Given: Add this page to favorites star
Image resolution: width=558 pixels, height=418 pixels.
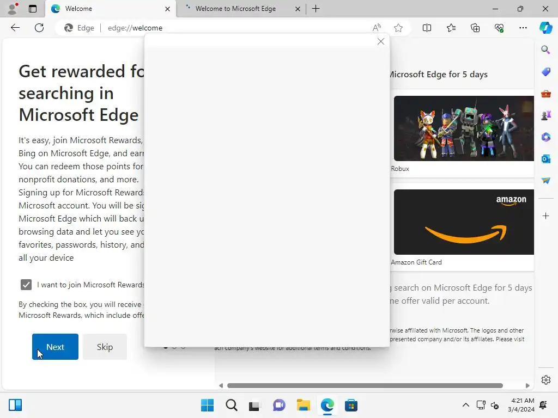Looking at the screenshot, I should pyautogui.click(x=398, y=28).
